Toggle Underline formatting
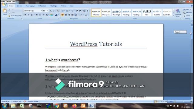The width and height of the screenshot is (194, 109). pyautogui.click(x=32, y=15)
